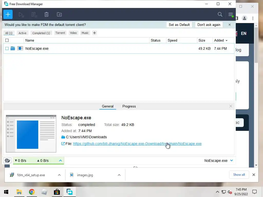Select the Video filter tab

click(73, 33)
